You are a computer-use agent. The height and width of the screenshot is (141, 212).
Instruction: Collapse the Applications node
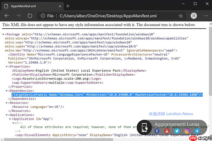click(6, 115)
